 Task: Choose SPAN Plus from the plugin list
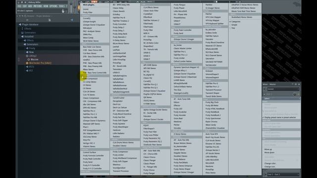click(87, 35)
